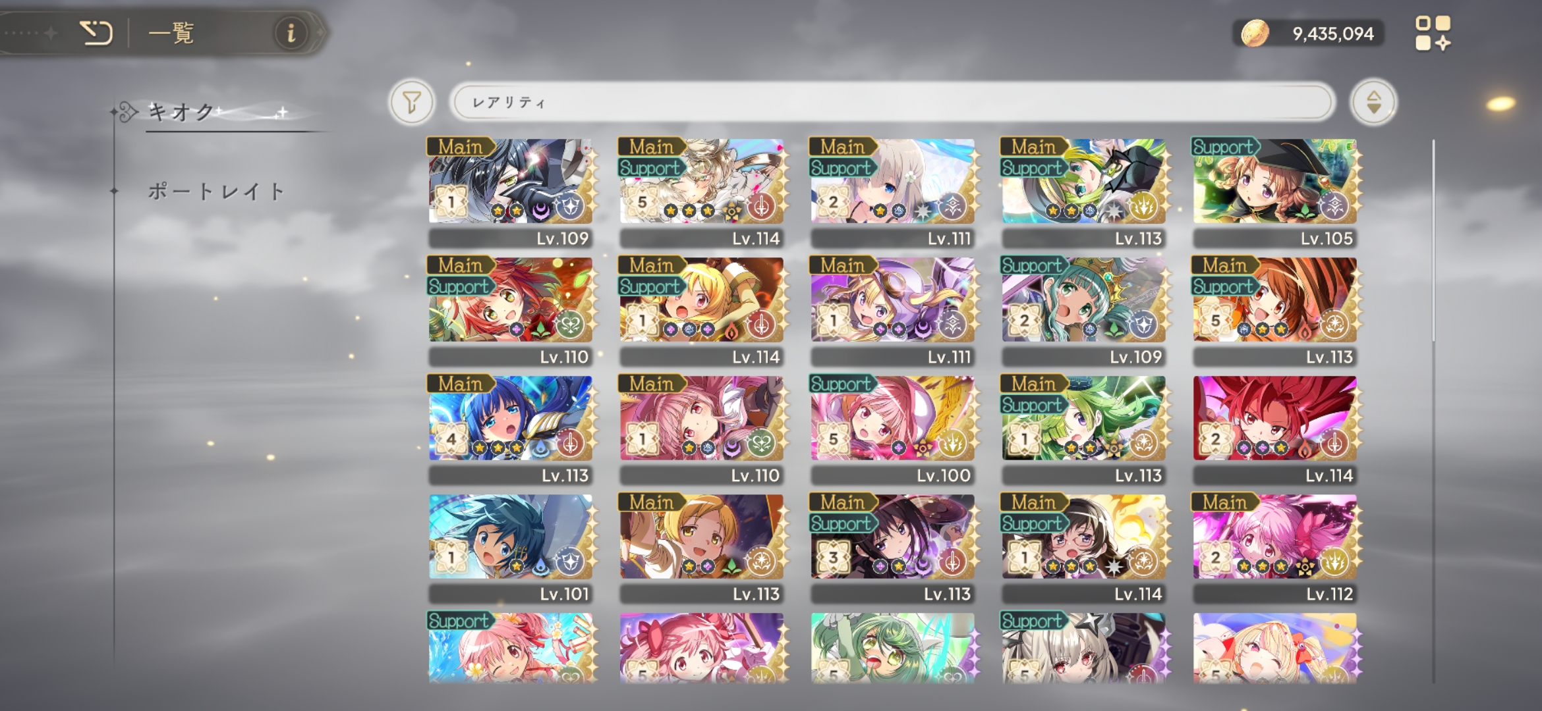Choose the Lv.100 Support pink-haired card

(x=894, y=429)
